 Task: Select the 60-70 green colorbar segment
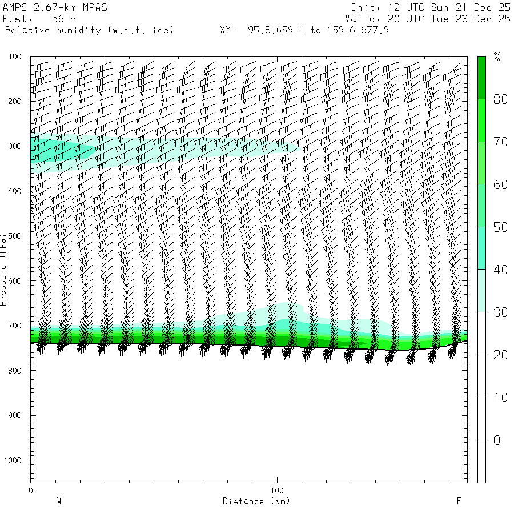pos(481,163)
